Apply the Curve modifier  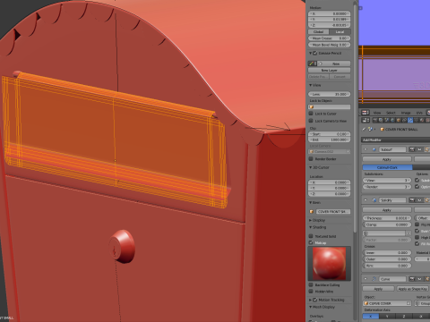tap(378, 289)
